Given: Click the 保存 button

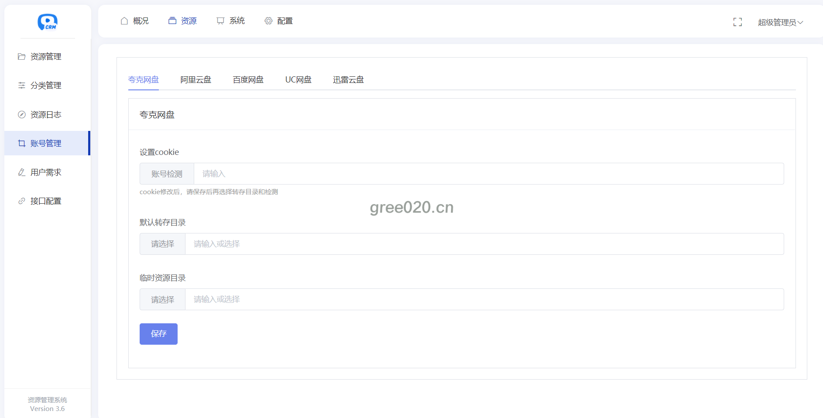Looking at the screenshot, I should 158,334.
